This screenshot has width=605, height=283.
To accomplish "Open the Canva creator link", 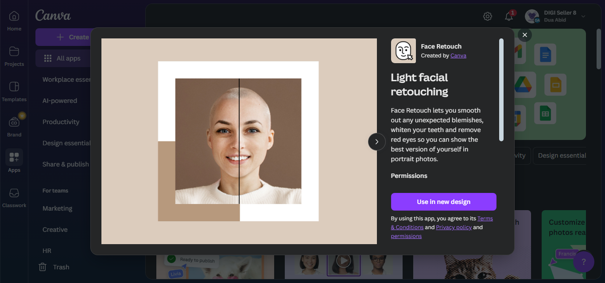I will 458,56.
